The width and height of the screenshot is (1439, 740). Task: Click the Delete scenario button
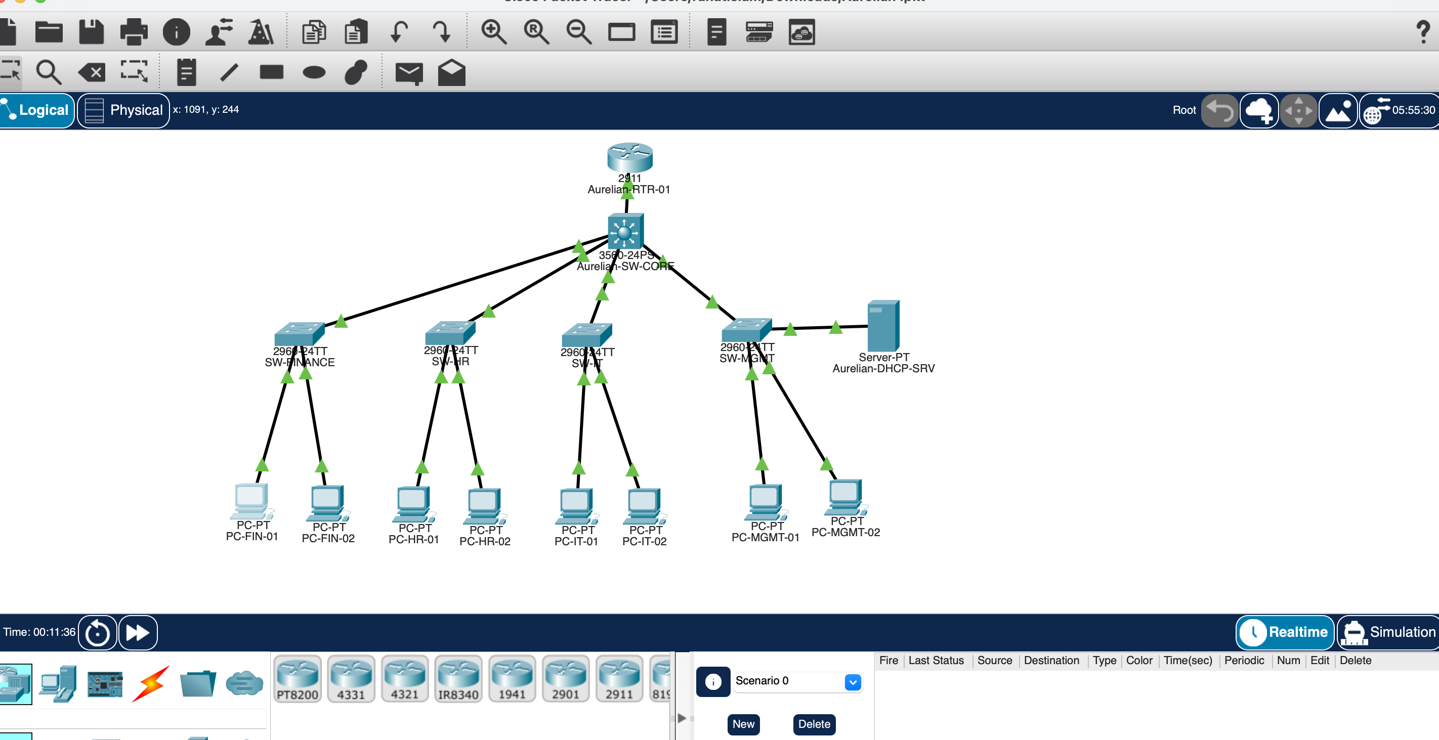click(814, 724)
